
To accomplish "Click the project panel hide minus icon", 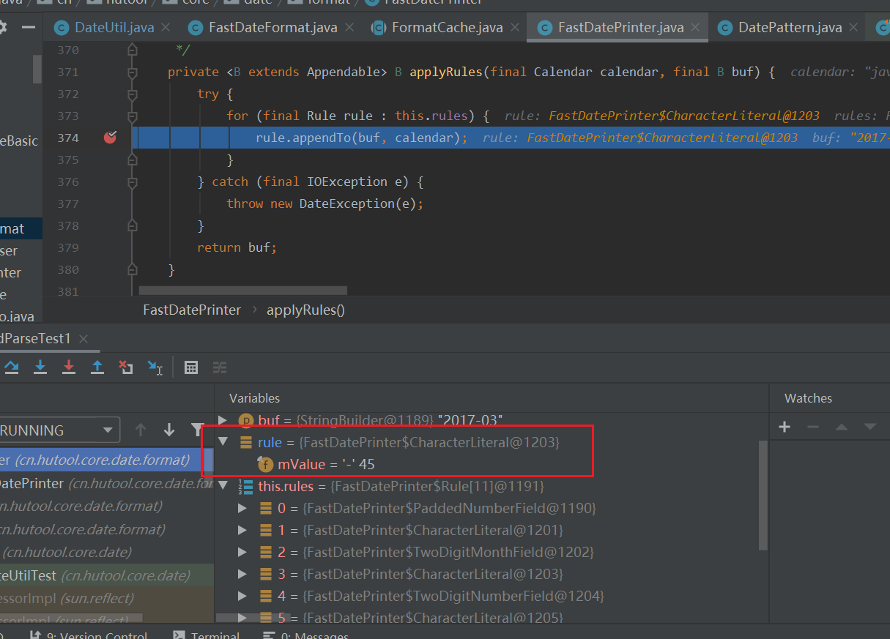I will tap(29, 27).
